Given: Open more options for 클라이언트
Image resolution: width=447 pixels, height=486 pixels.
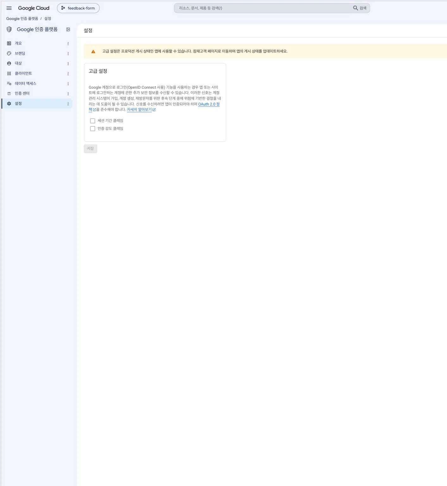Looking at the screenshot, I should [x=68, y=74].
